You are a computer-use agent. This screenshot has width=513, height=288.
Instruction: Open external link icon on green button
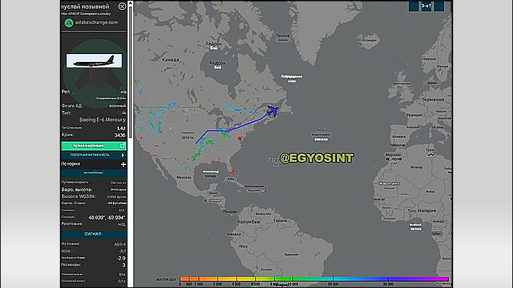click(x=122, y=145)
